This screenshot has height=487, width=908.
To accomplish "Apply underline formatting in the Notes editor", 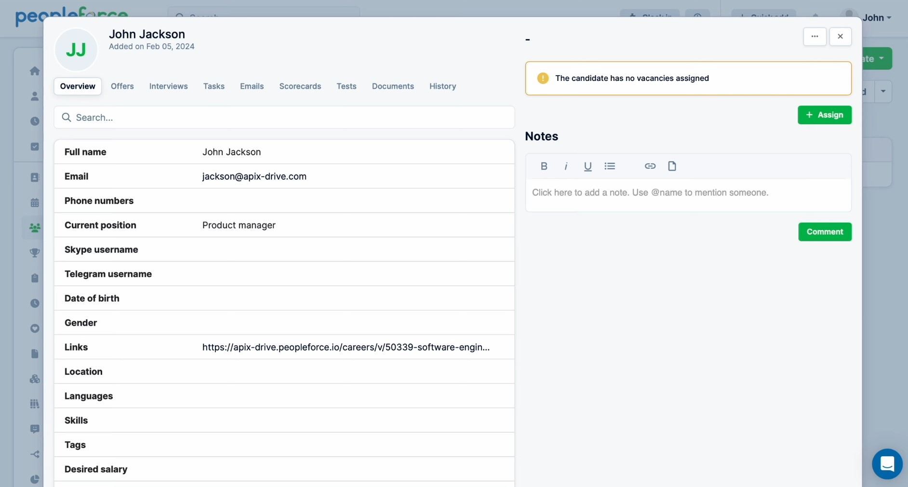I will tap(588, 166).
